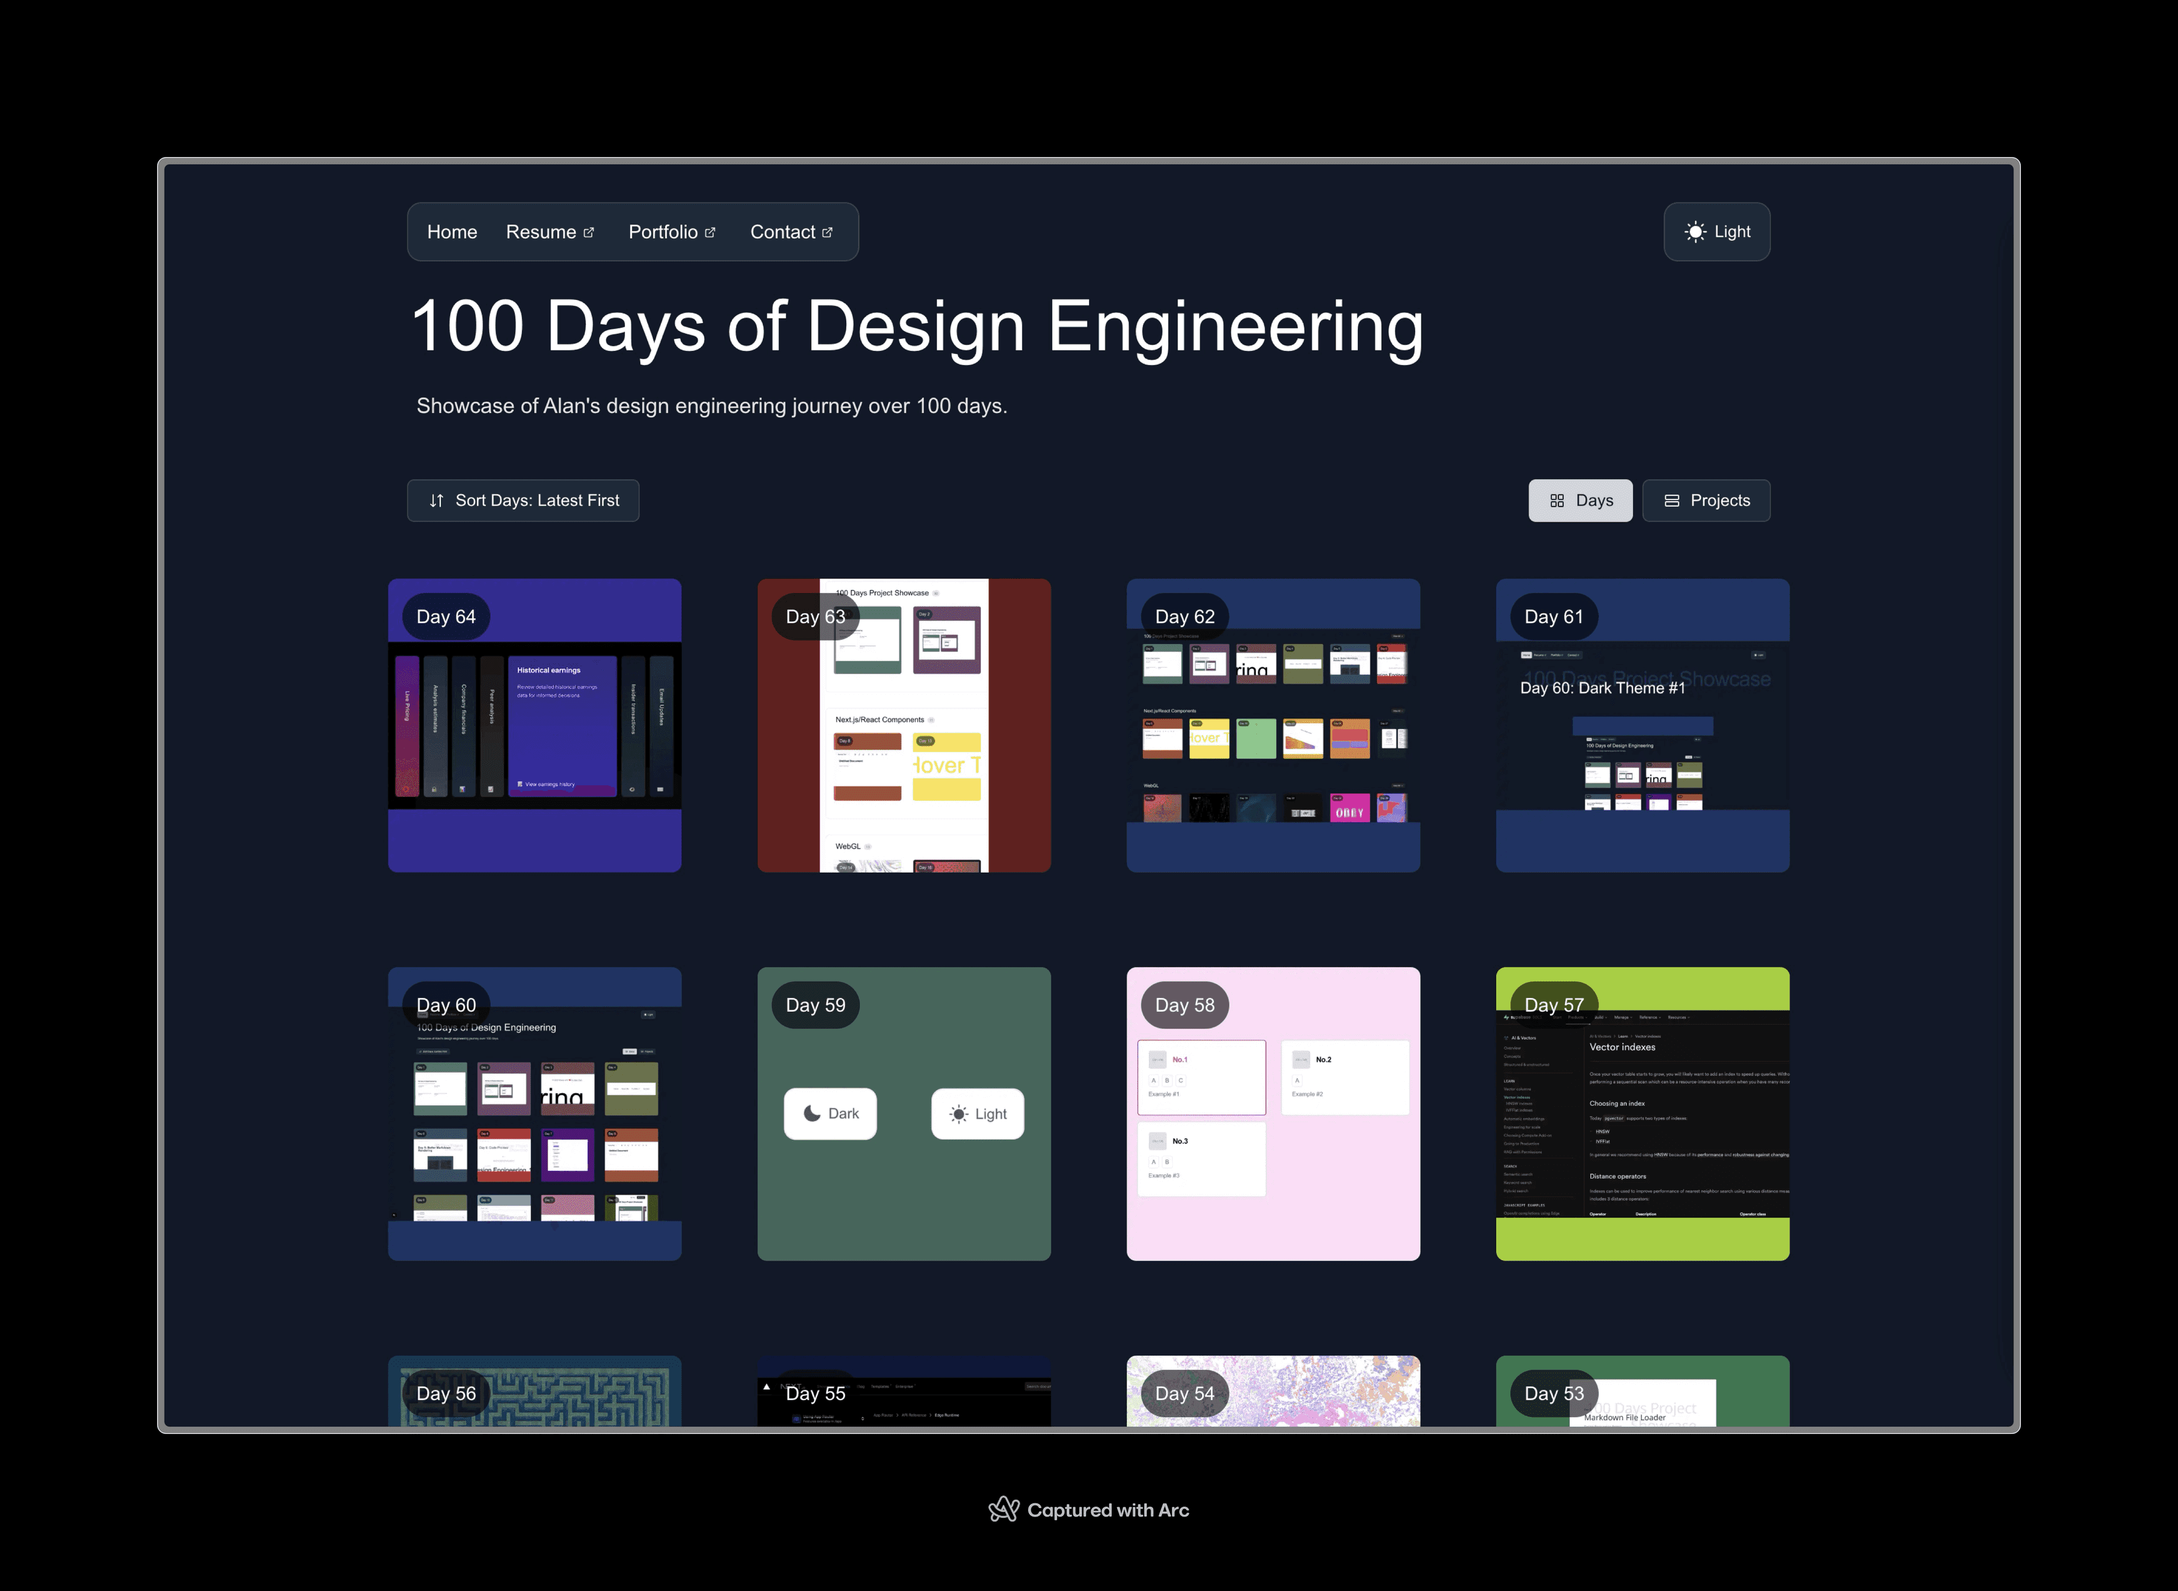Click the grid icon in Days button
The height and width of the screenshot is (1591, 2178).
[x=1557, y=501]
